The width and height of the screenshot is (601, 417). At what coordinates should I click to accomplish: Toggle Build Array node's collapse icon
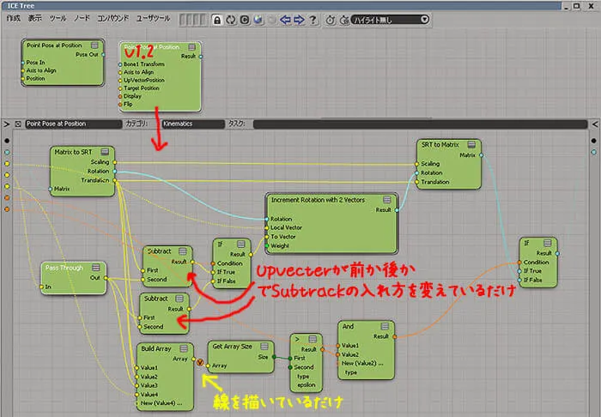(184, 348)
